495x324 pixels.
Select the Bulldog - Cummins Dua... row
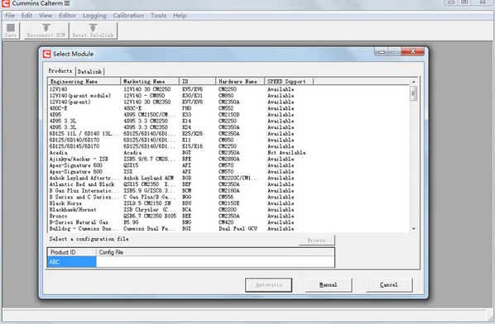229,228
